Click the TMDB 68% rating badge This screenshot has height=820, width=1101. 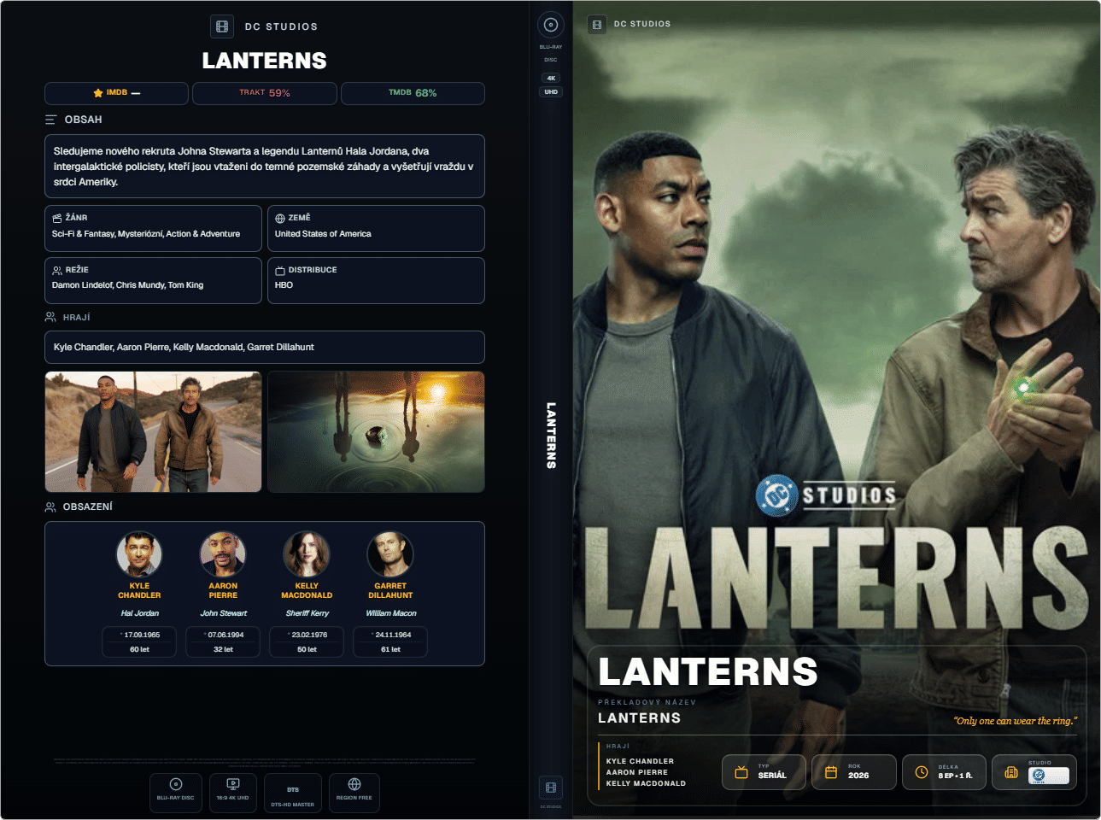[413, 93]
